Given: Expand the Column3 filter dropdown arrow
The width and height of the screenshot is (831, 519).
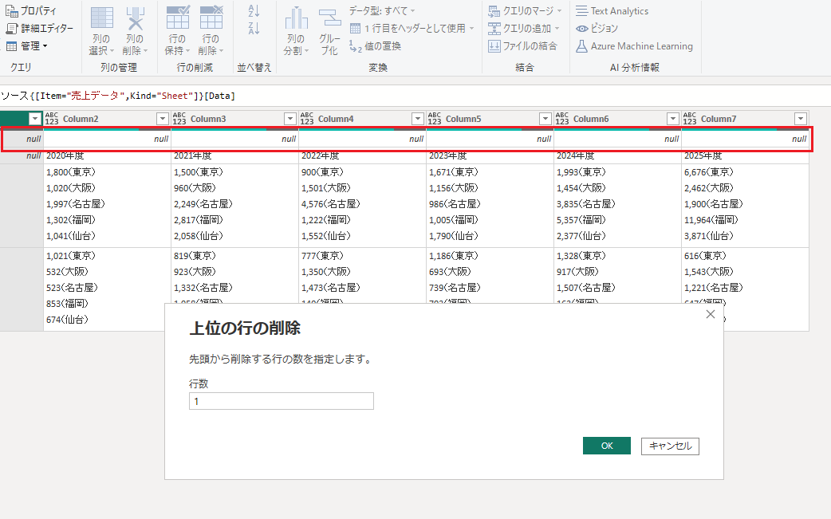Looking at the screenshot, I should 290,119.
